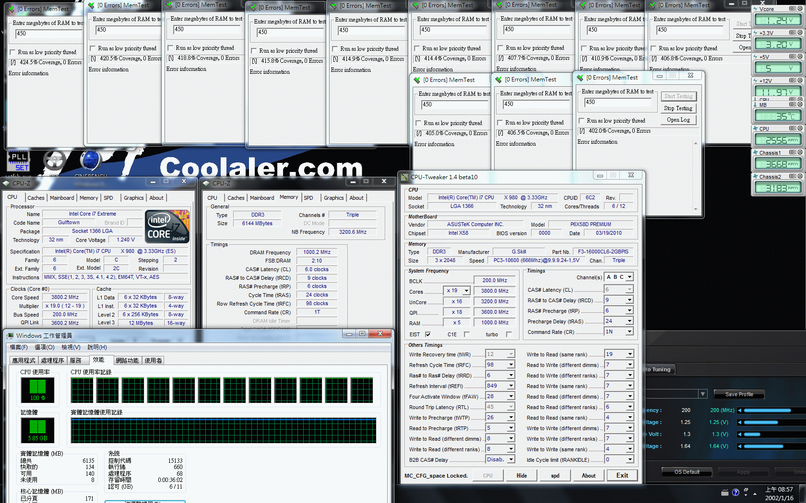Close the +5V sensor widget
The height and width of the screenshot is (503, 806).
[800, 57]
